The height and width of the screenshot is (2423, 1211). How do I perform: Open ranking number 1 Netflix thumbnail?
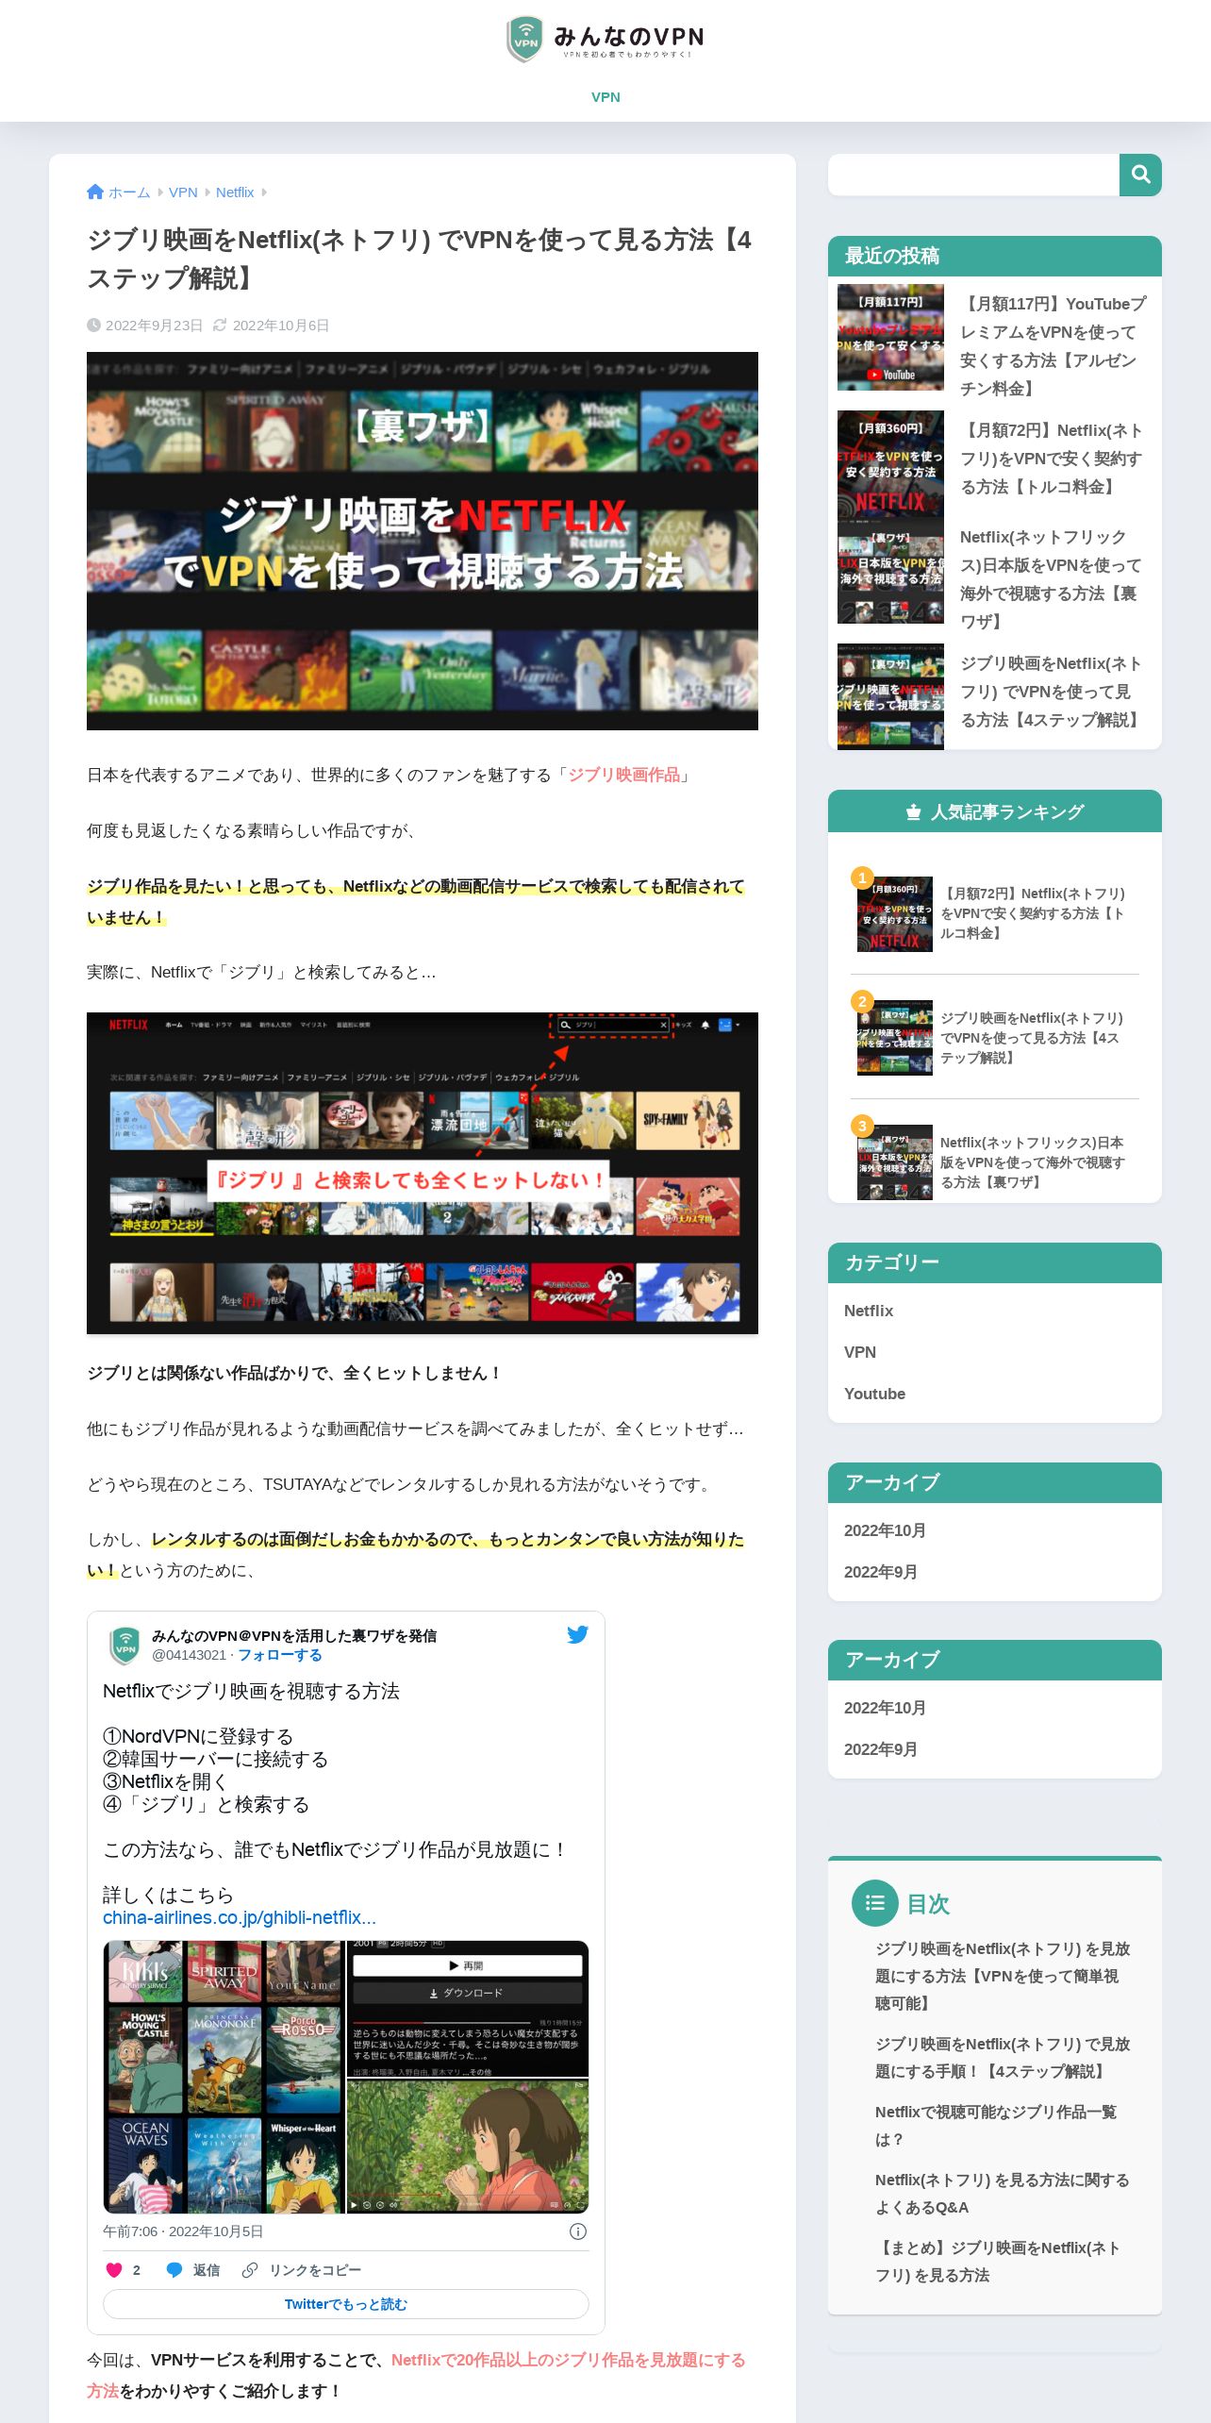(895, 913)
